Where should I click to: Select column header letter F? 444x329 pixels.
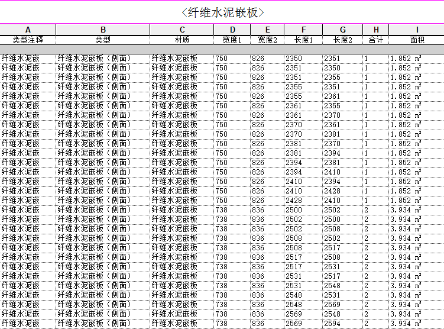[x=303, y=30]
